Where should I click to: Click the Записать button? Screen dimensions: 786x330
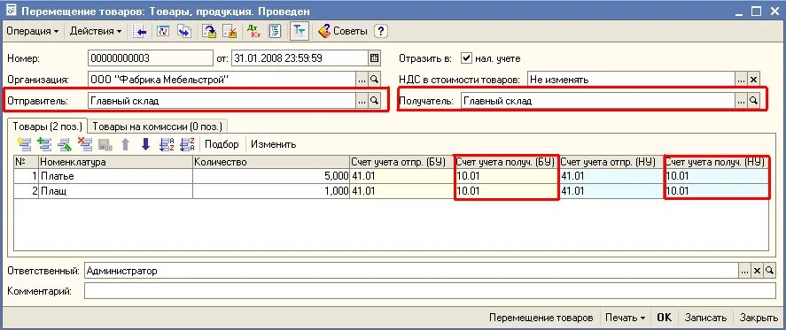tap(705, 318)
